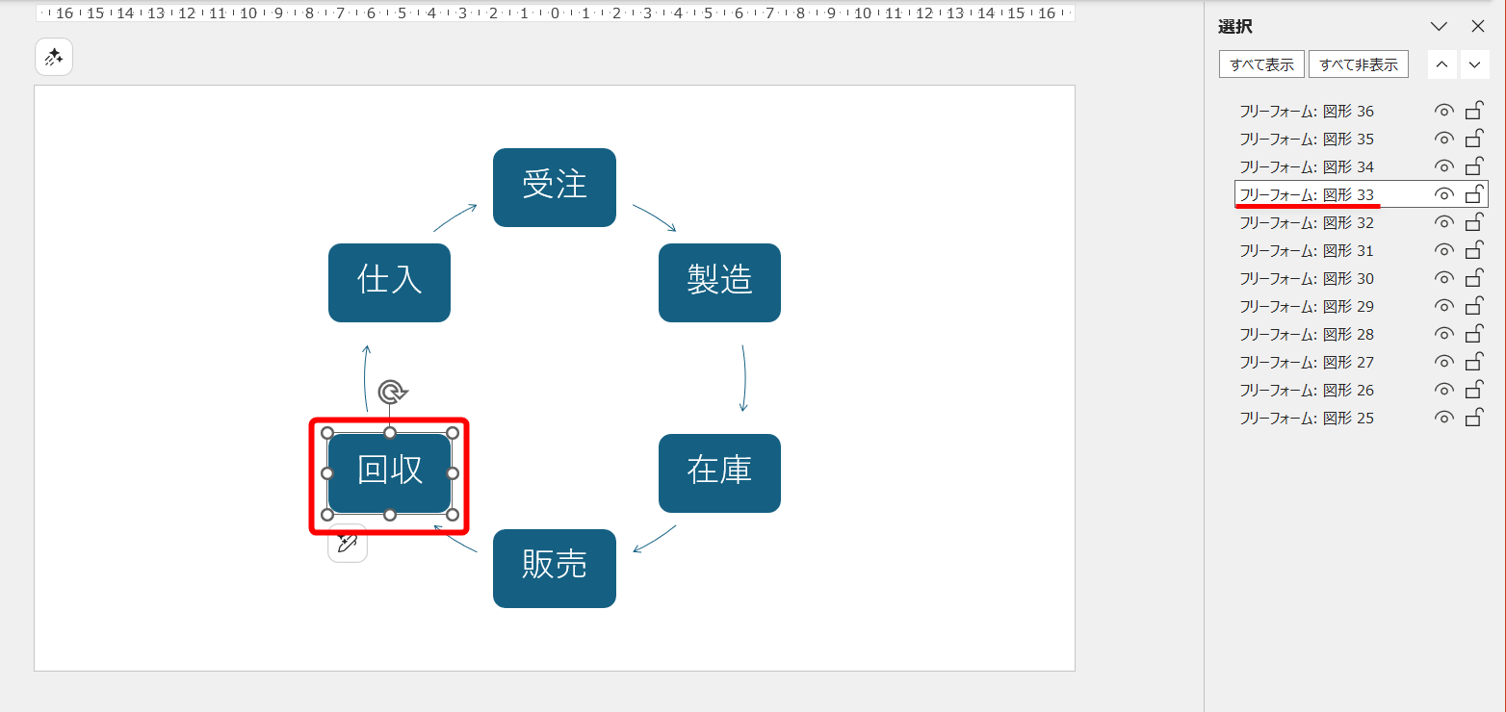Click the pencil icon below the 回収 shape
Viewport: 1506px width, 712px height.
coord(348,544)
